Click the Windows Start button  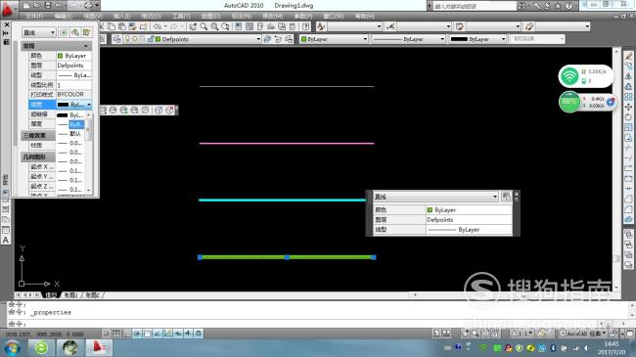(13, 348)
